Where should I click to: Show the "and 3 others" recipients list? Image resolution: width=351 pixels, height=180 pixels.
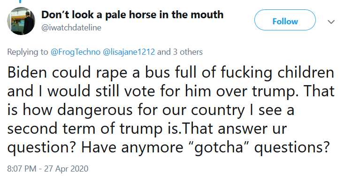coord(180,52)
